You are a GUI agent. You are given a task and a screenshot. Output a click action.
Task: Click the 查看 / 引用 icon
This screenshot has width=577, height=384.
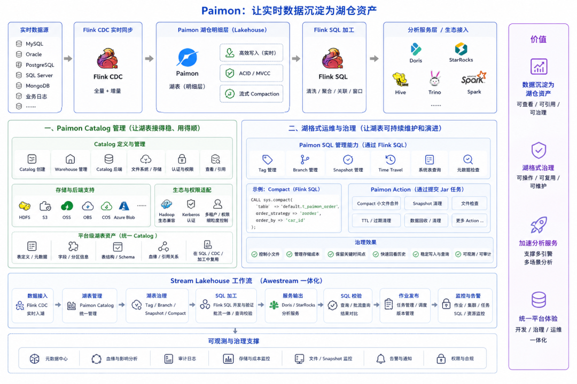[x=216, y=159]
